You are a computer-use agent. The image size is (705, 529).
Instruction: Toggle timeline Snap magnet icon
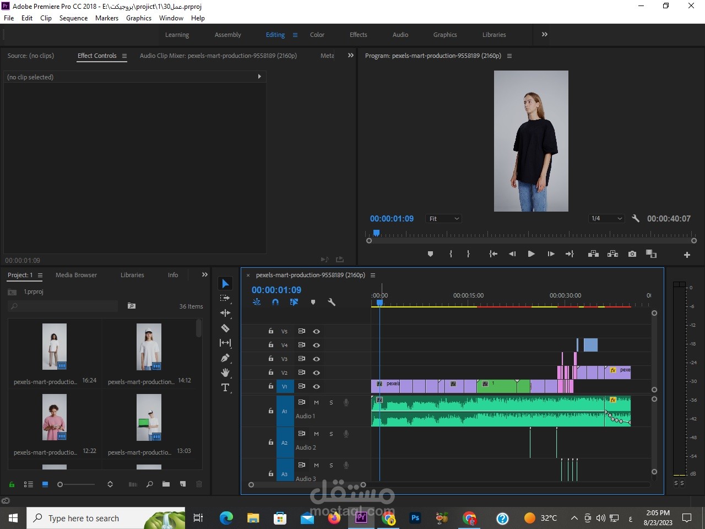275,302
